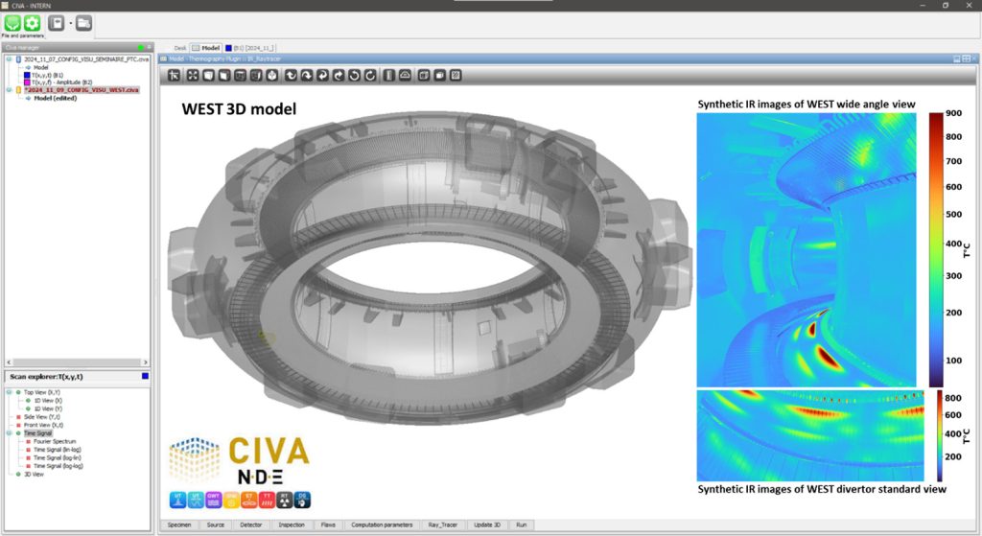This screenshot has width=982, height=536.
Task: Open the Detector tab at the bottom
Action: (x=251, y=524)
